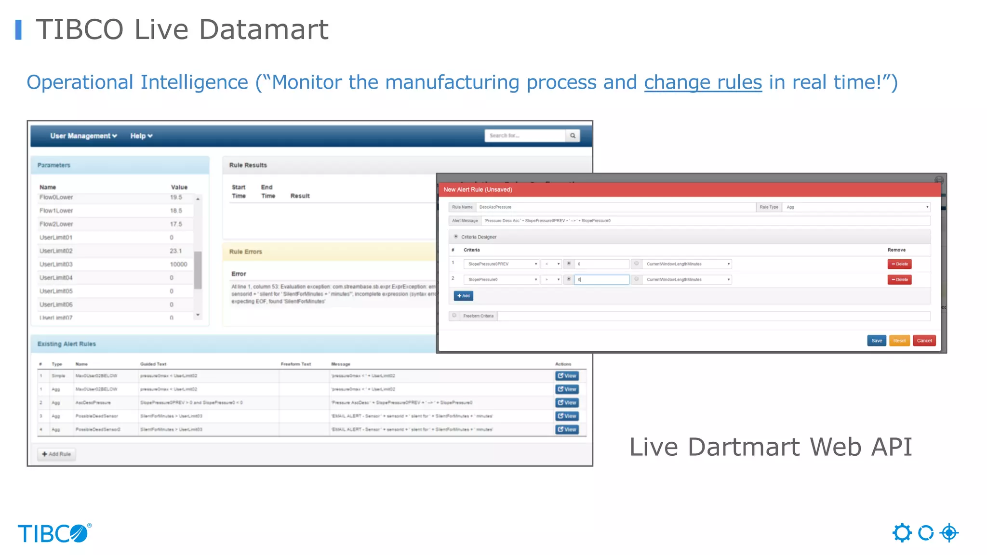Select the Criteria Designer radio button
Screen dimensions: 987x555
pyautogui.click(x=456, y=237)
